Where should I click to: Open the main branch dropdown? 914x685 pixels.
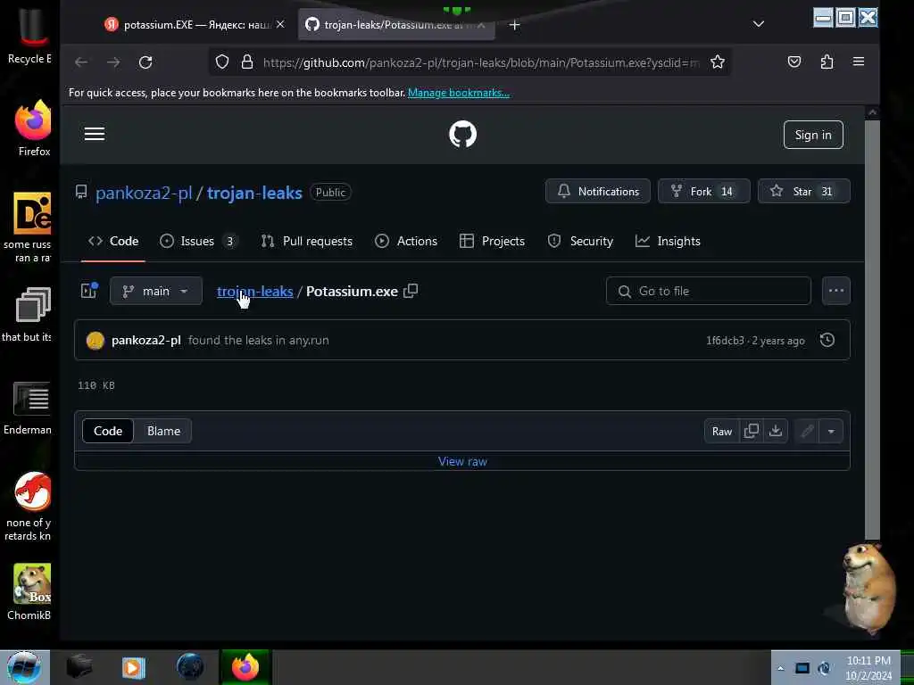[155, 291]
